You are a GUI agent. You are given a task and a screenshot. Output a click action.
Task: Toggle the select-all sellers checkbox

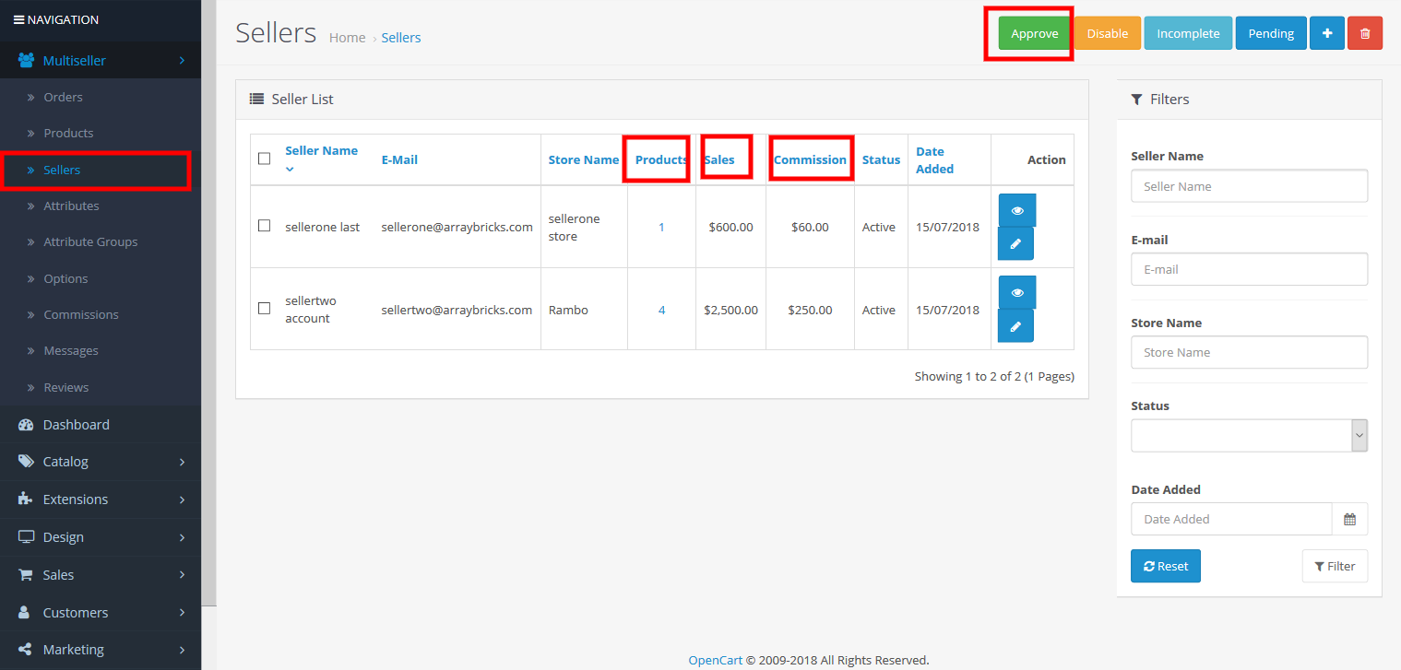click(265, 159)
